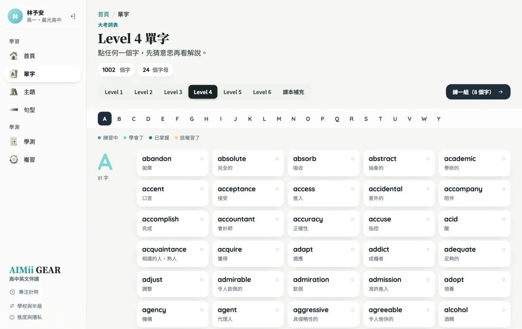Open the word card accomplish
This screenshot has width=522, height=329.
pyautogui.click(x=173, y=223)
